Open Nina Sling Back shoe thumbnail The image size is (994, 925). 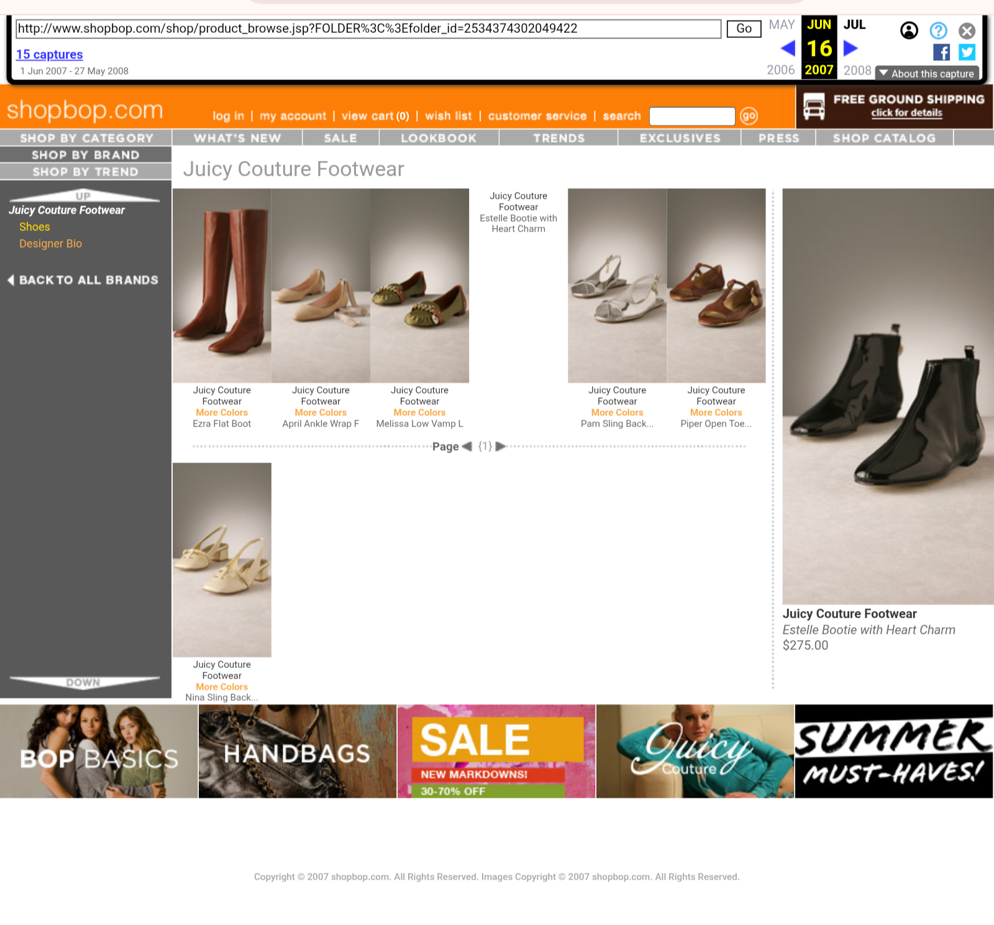pos(222,559)
